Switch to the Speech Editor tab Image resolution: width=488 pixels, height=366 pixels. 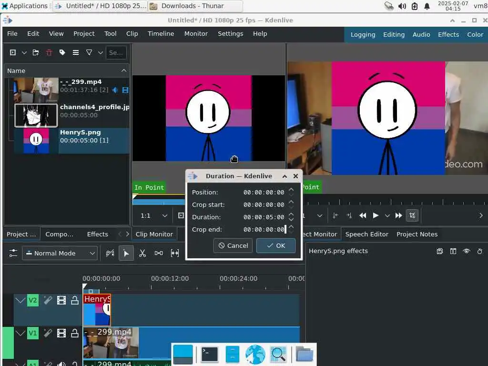click(x=366, y=234)
